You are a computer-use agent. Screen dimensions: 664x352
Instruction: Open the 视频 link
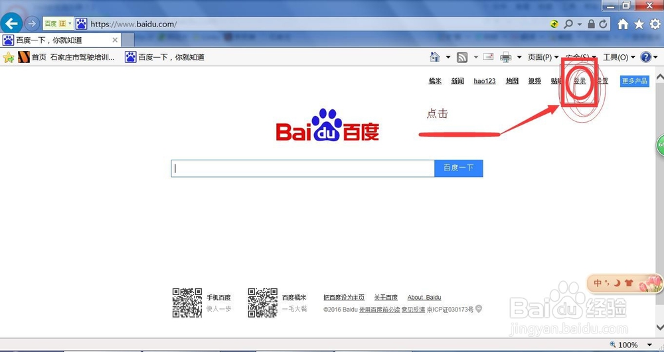click(x=535, y=81)
